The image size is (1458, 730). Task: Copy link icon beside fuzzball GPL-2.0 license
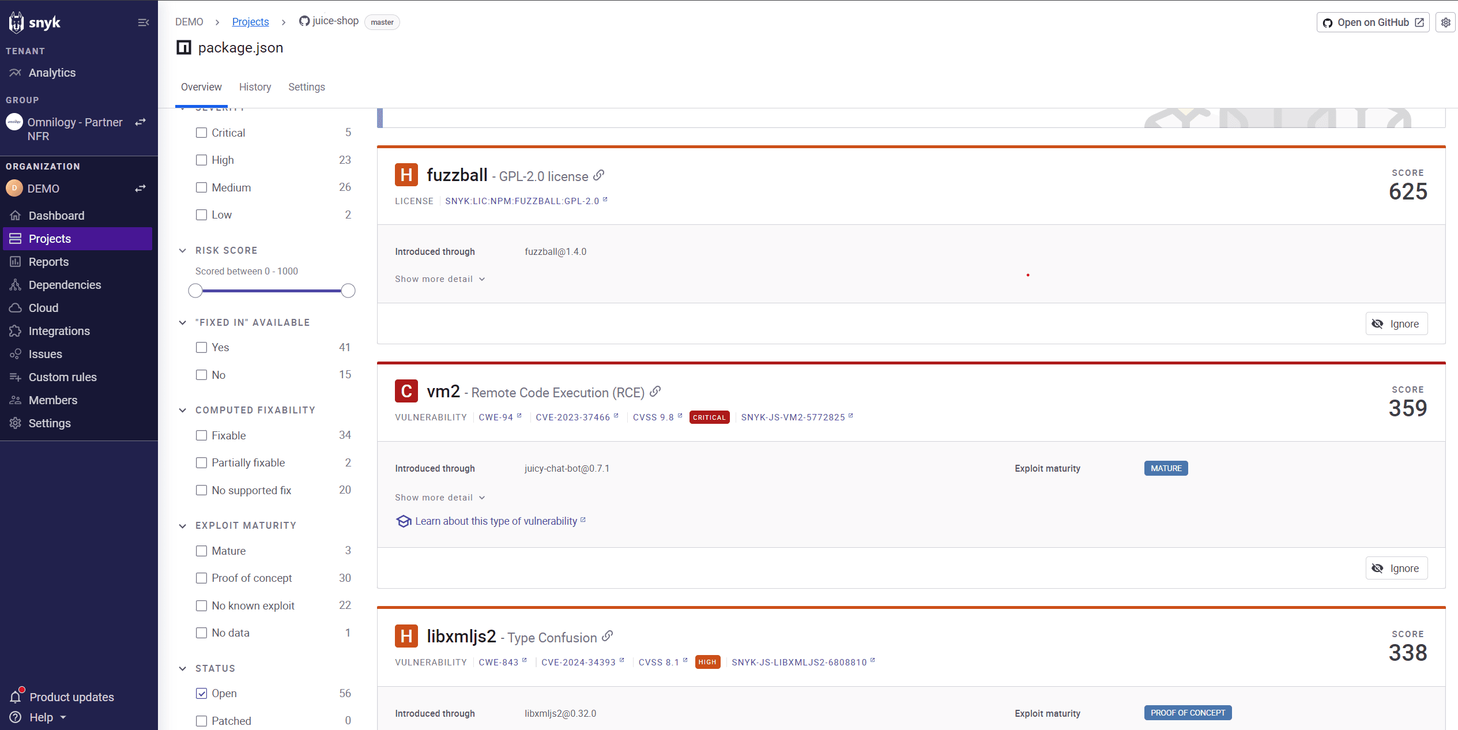pos(599,175)
